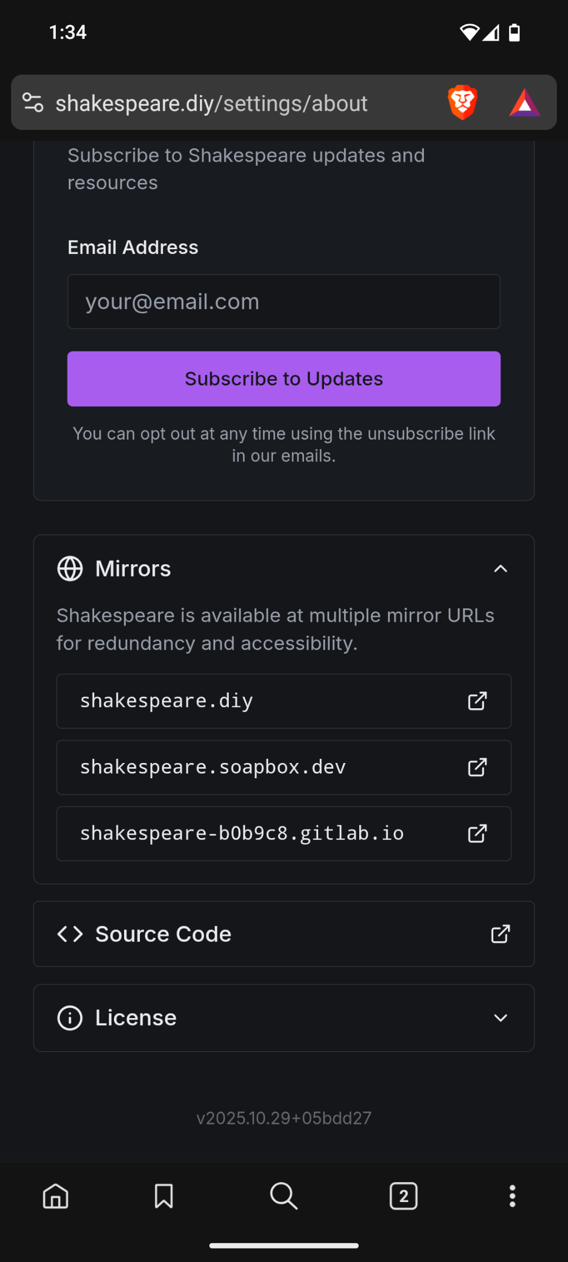This screenshot has width=568, height=1262.
Task: Tap the search icon in bottom bar
Action: tap(284, 1196)
